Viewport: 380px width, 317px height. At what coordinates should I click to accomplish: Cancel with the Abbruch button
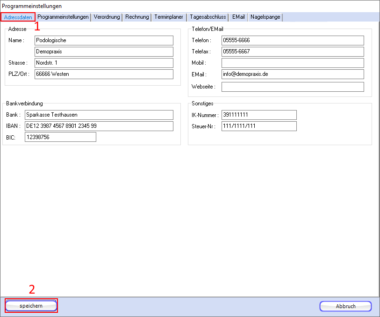click(345, 306)
